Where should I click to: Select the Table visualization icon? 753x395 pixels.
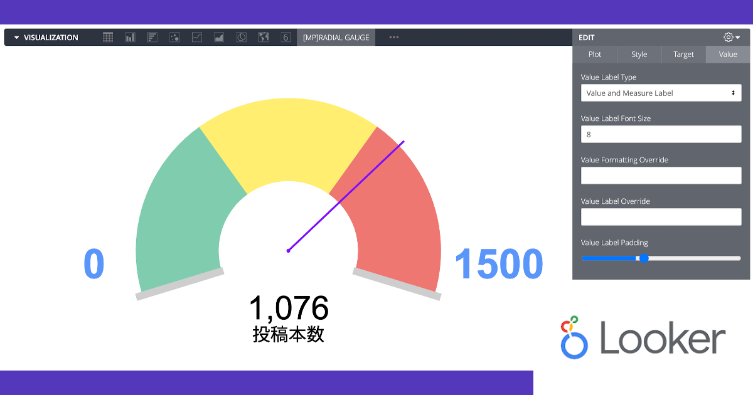[108, 38]
